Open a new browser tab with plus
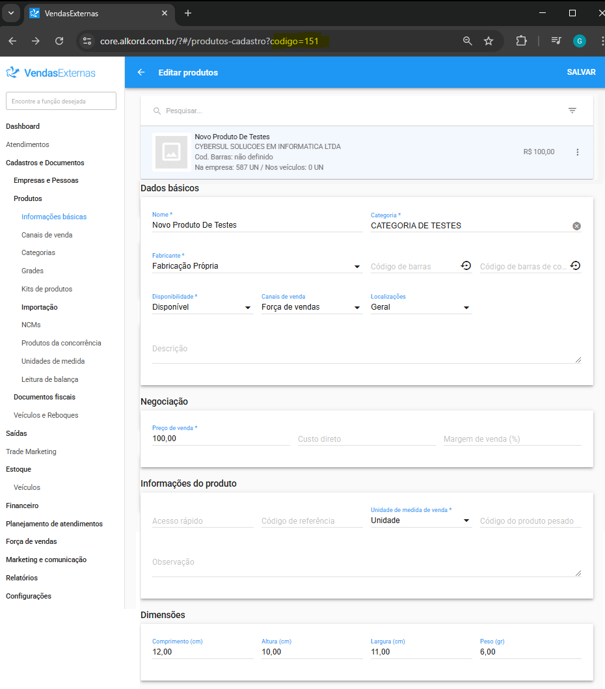Viewport: 605px width, 689px height. [188, 13]
